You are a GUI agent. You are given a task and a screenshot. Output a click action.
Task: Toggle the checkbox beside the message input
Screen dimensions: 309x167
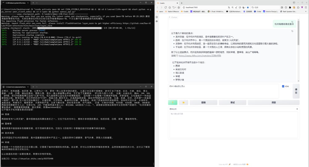(283, 86)
